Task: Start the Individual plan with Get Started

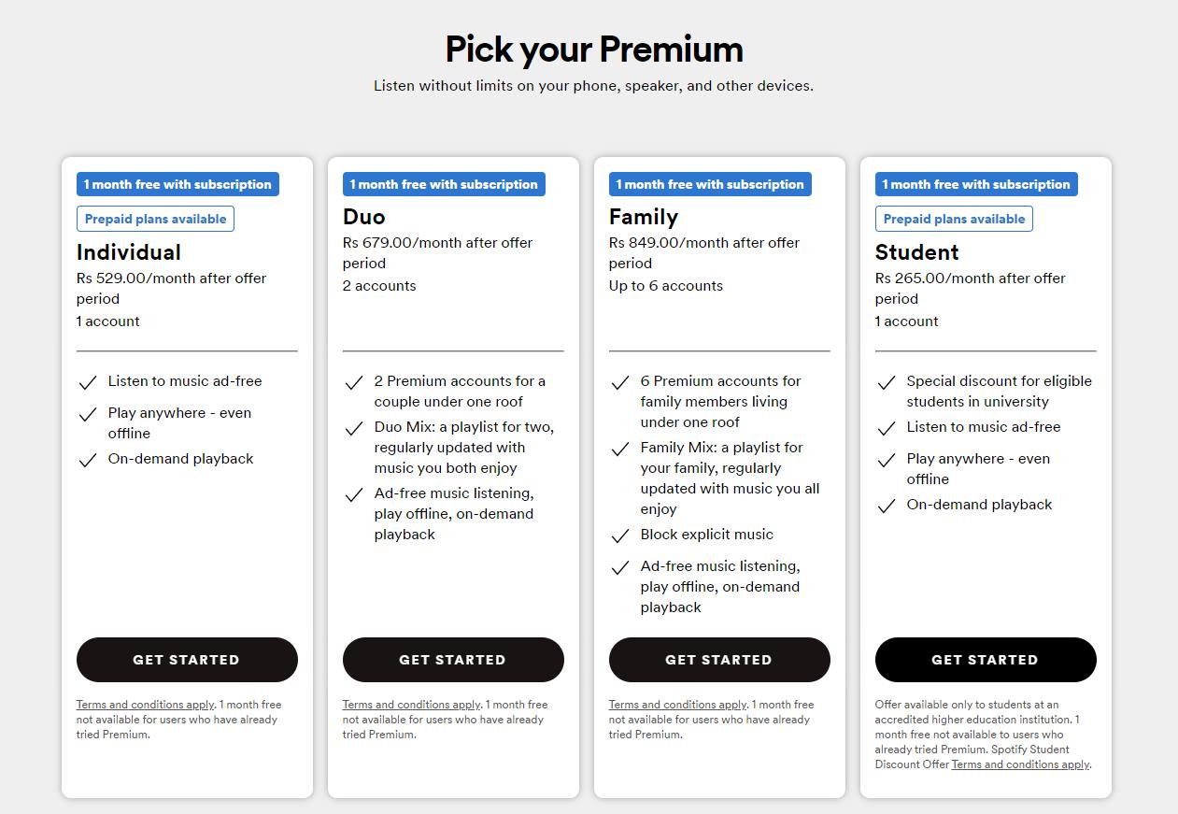Action: coord(187,660)
